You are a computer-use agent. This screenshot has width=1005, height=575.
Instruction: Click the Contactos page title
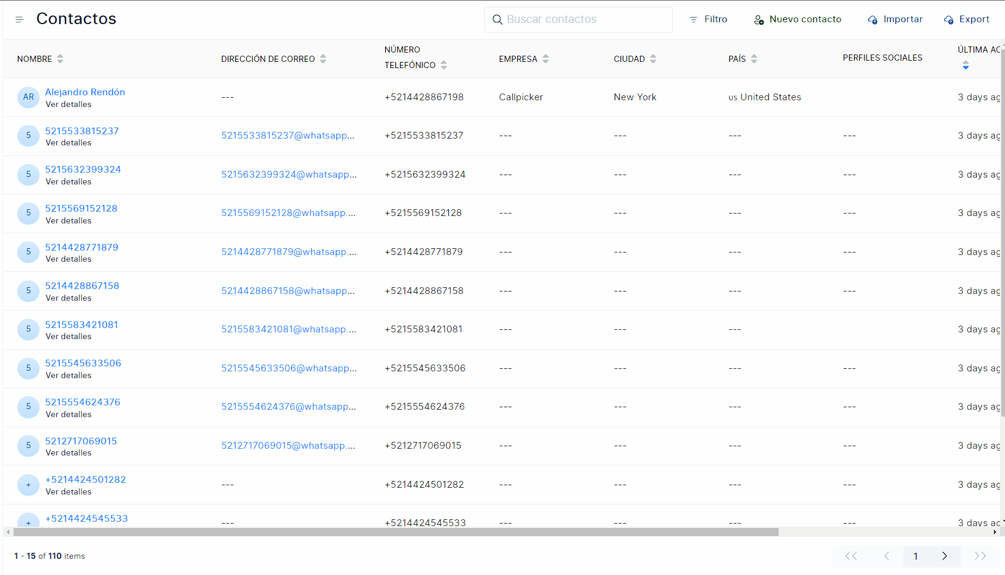pos(76,19)
